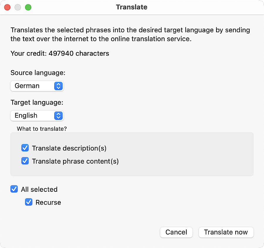The image size is (264, 248).
Task: Click the grey minimize window button
Action: [18, 7]
